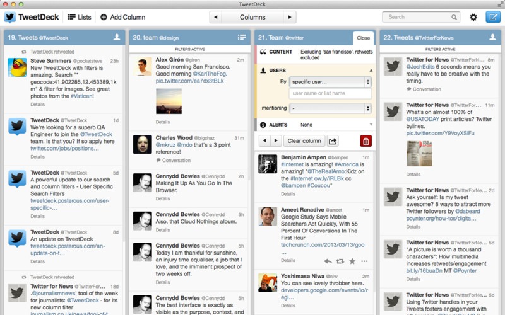Open settings gear menu
The height and width of the screenshot is (315, 505).
(473, 17)
